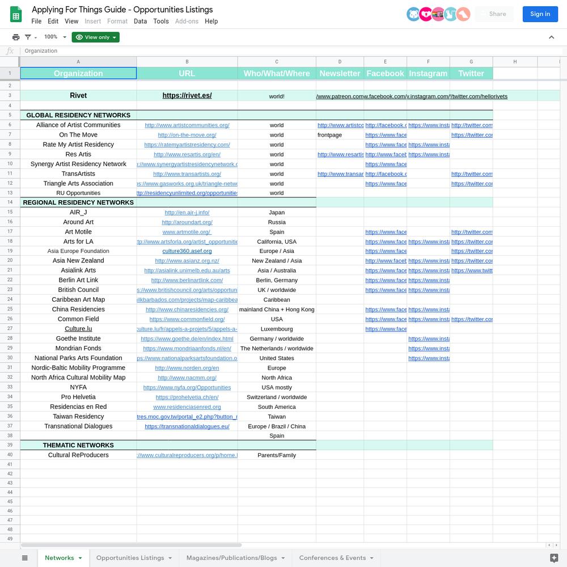Select column H header
The height and width of the screenshot is (567, 567).
coord(515,62)
